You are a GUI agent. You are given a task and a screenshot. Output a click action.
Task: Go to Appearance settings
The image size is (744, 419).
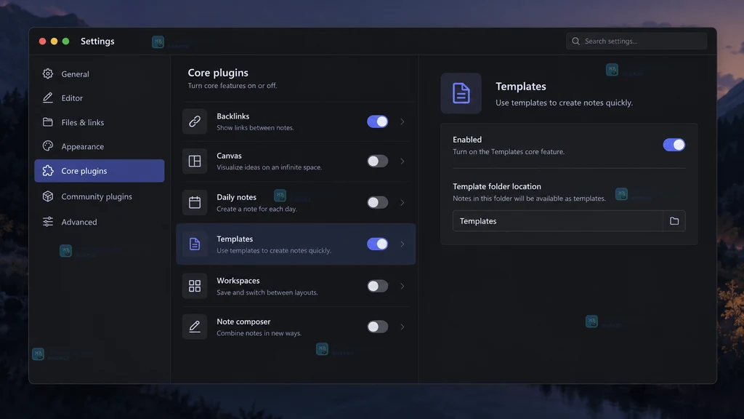99,146
